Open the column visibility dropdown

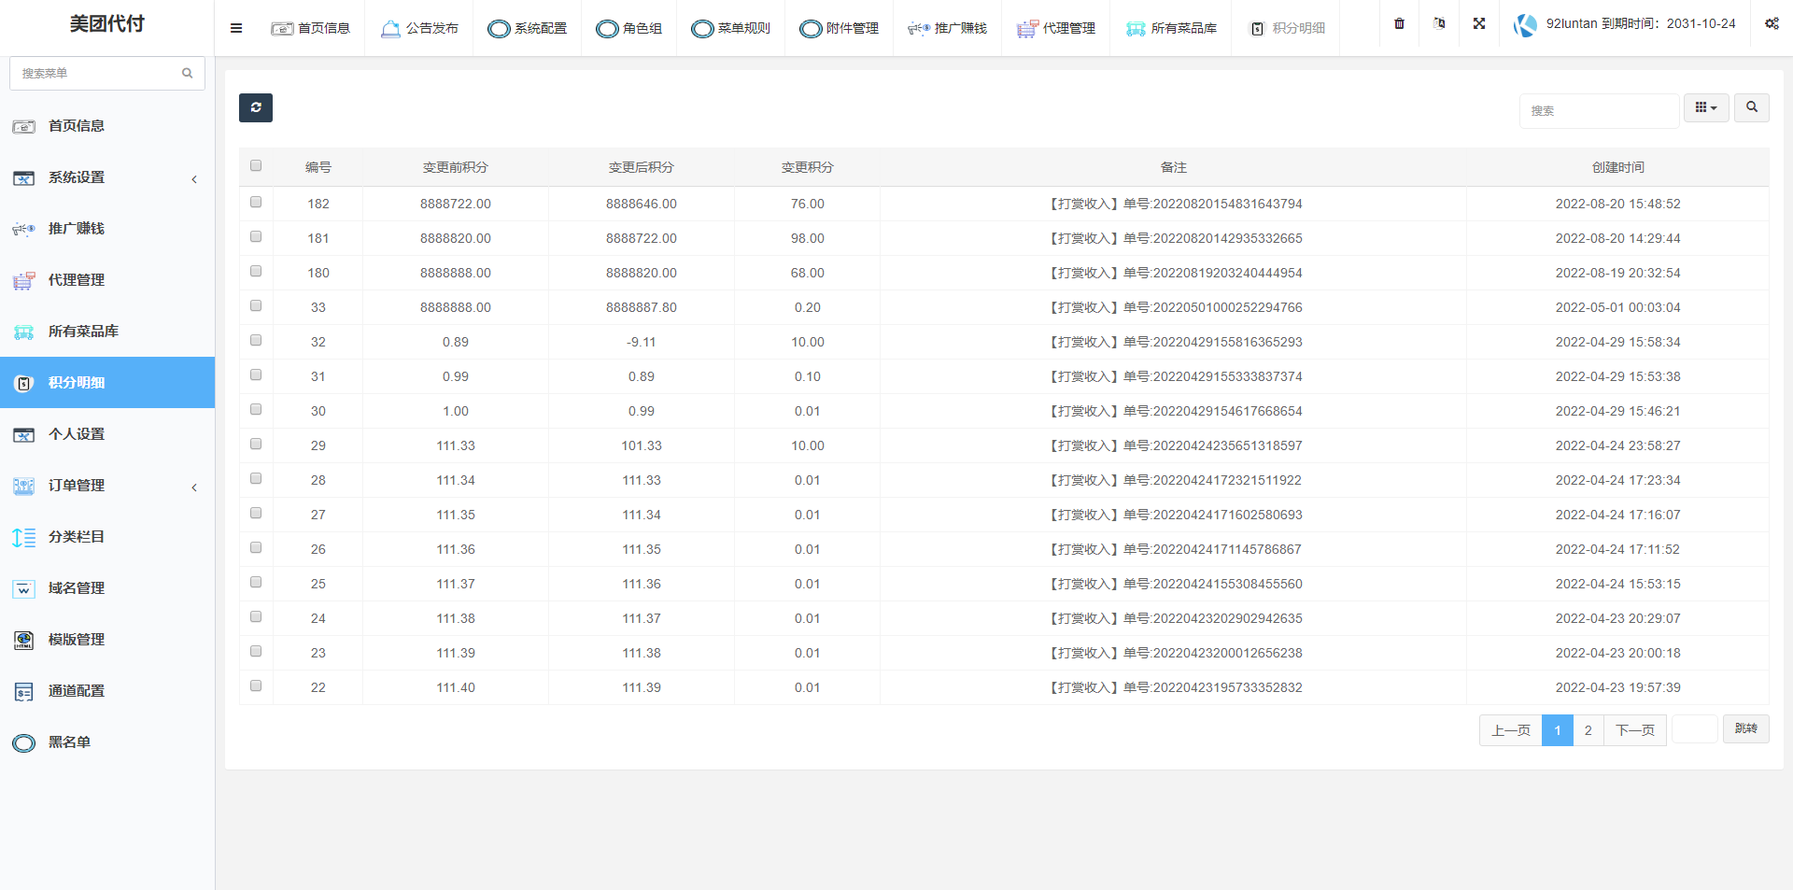1706,107
